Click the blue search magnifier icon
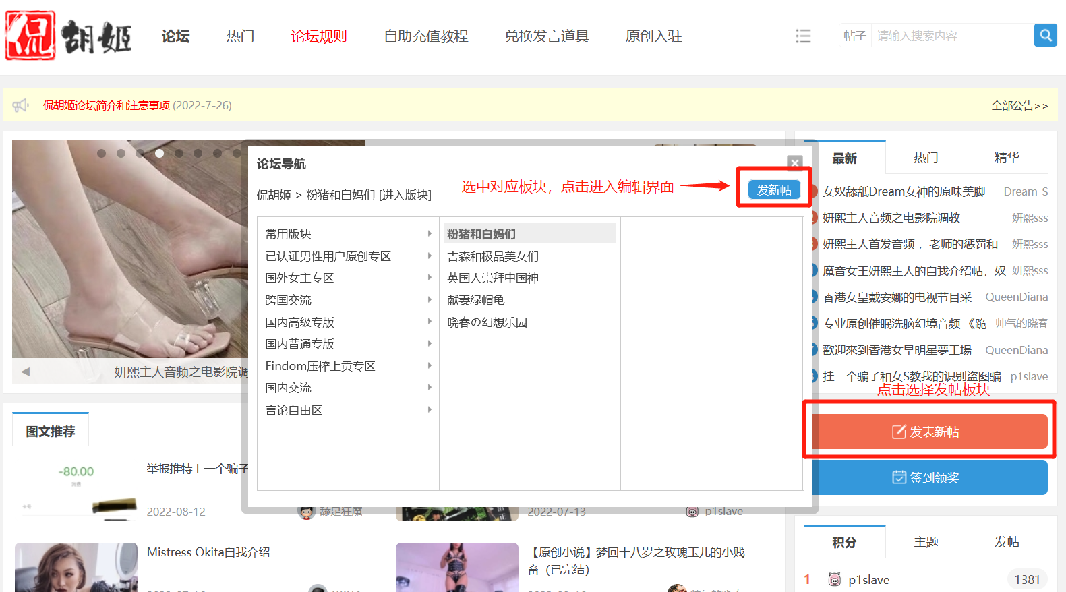This screenshot has width=1066, height=592. coord(1045,35)
